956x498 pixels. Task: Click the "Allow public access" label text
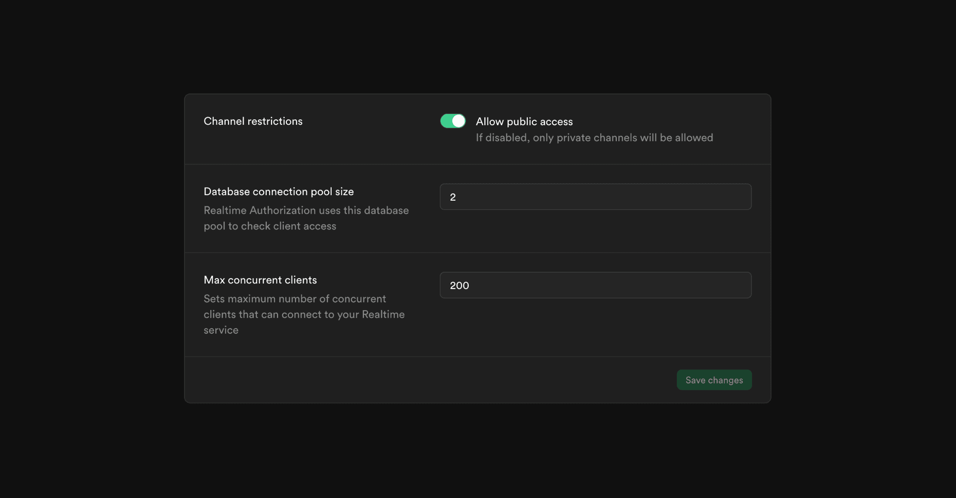524,122
